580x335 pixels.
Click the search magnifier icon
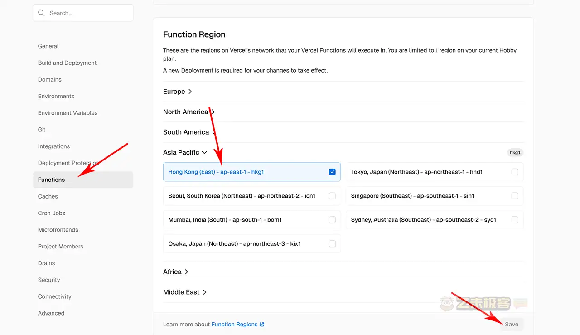click(x=42, y=13)
